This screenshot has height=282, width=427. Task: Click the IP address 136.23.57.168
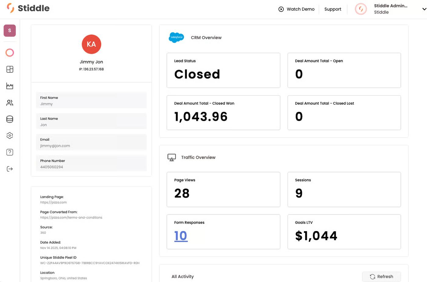click(x=91, y=69)
